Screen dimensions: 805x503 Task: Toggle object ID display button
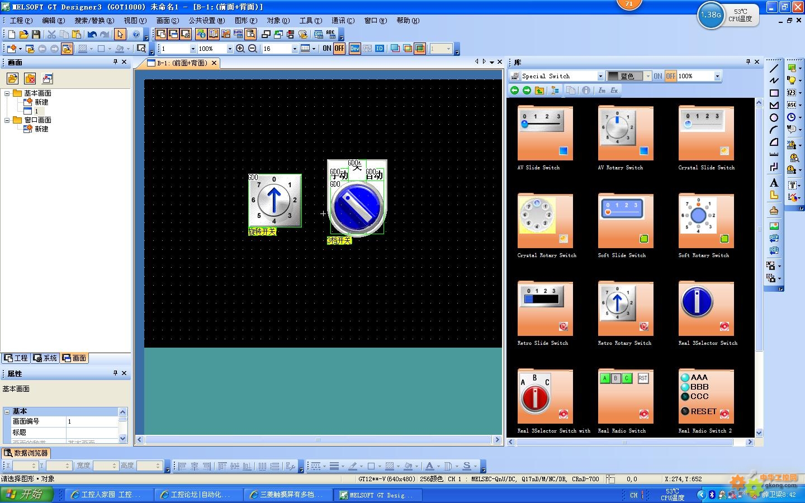[380, 49]
